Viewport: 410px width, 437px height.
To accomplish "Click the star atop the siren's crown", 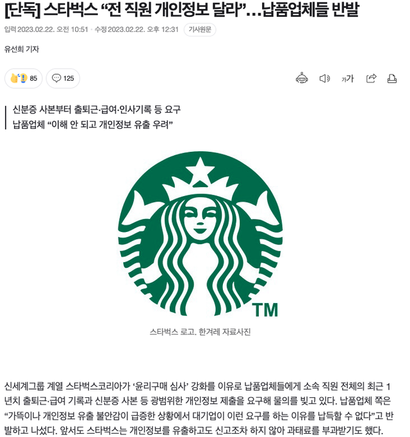I will (x=200, y=167).
